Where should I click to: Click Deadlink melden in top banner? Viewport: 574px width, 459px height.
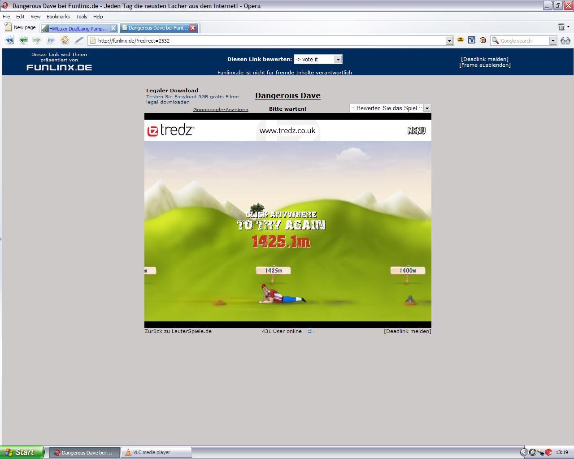(x=485, y=59)
